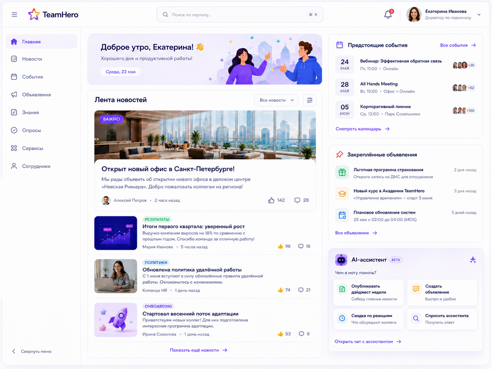Click the «РЕЗУЛЬТАТЫ» category tag
The height and width of the screenshot is (369, 492).
(157, 219)
